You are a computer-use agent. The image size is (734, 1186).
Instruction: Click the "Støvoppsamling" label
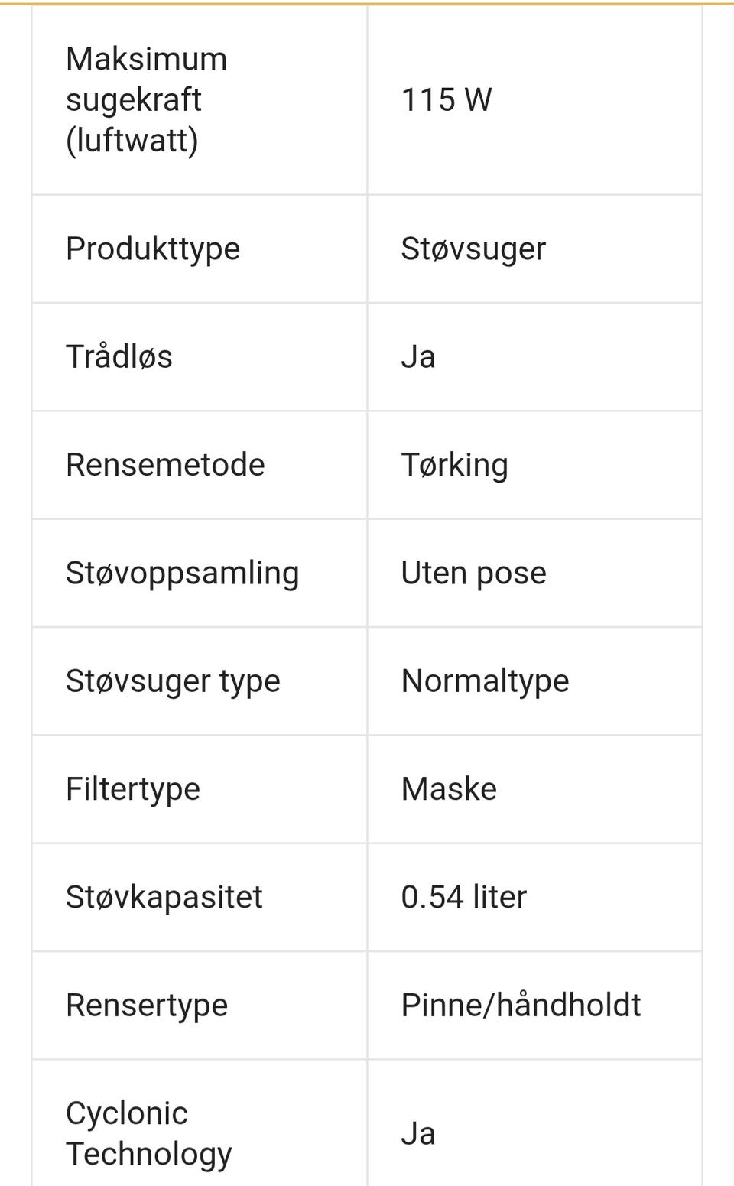pos(182,574)
